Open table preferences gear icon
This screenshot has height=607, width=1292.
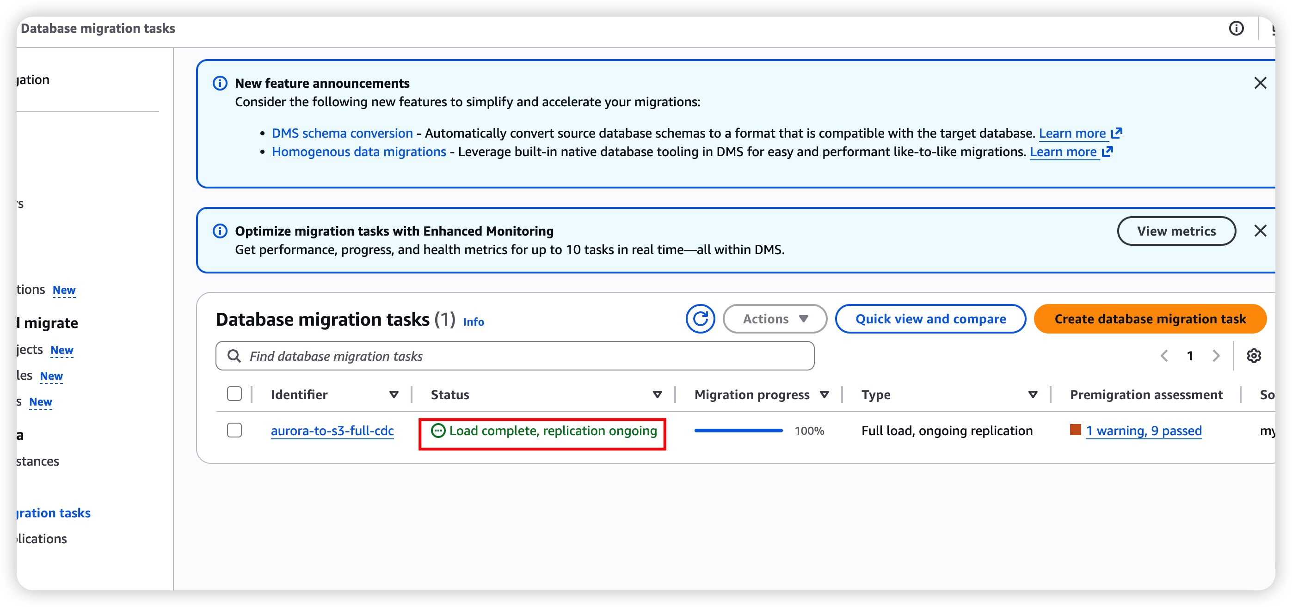click(1253, 356)
